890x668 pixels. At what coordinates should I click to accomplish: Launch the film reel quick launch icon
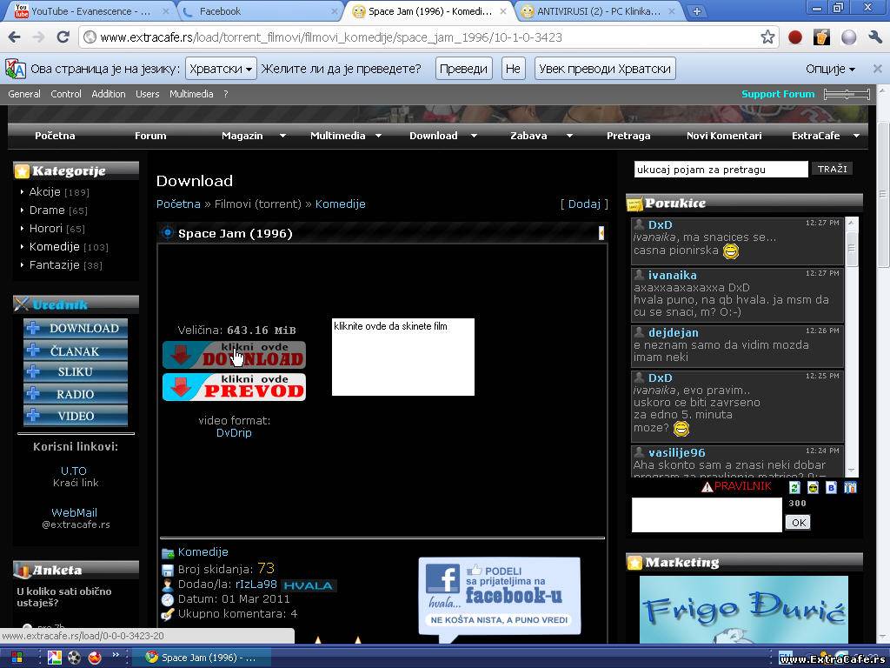(x=75, y=658)
